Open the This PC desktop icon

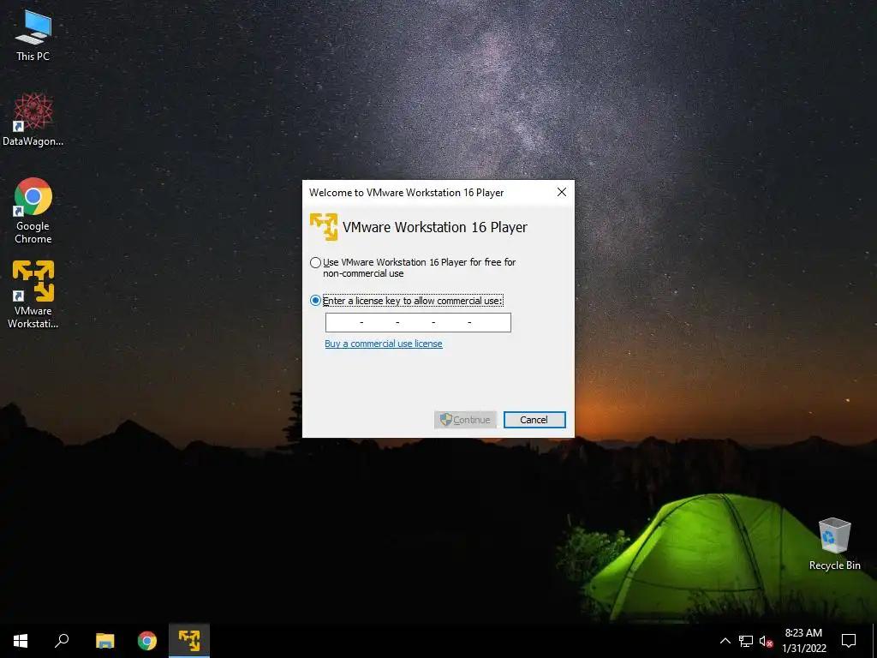tap(33, 36)
